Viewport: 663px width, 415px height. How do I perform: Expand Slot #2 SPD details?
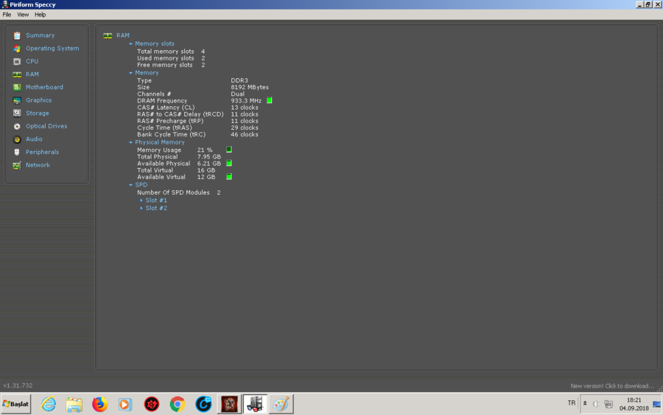pos(141,208)
